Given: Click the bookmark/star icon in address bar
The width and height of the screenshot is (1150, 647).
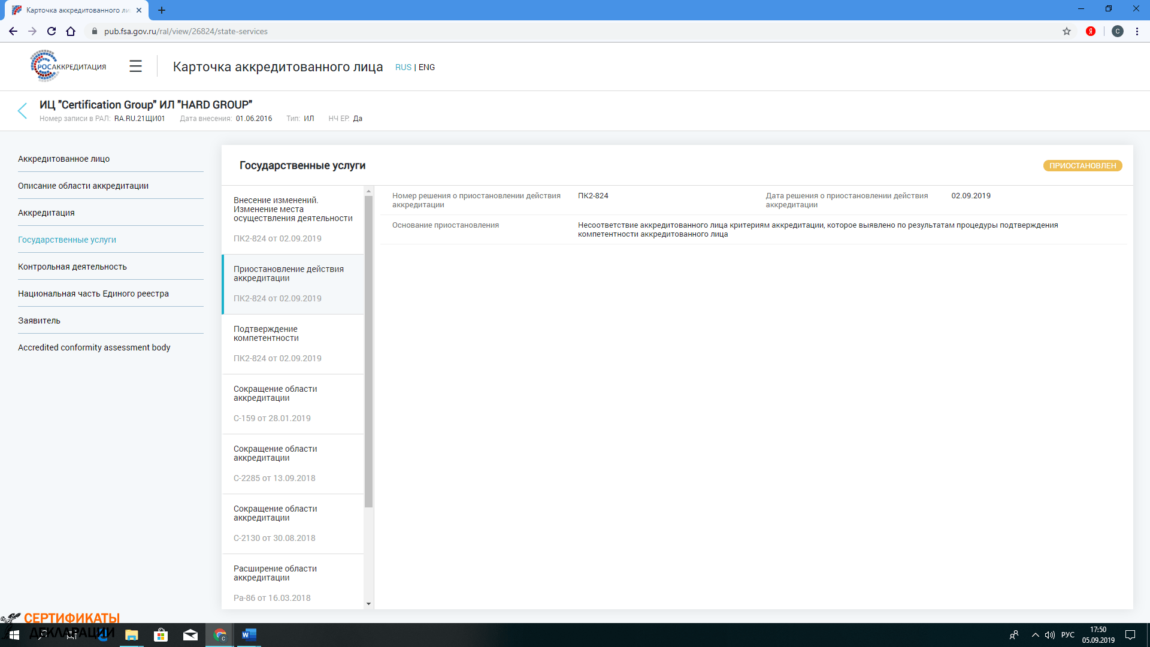Looking at the screenshot, I should click(1066, 32).
